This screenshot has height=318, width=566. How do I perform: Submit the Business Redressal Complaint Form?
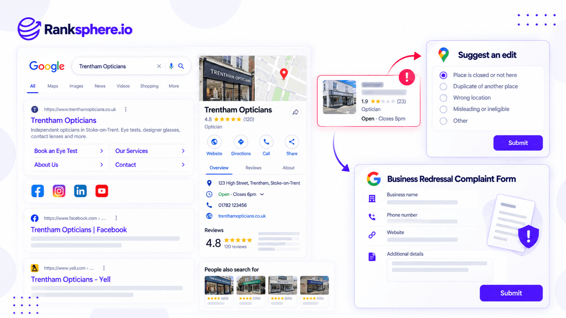click(x=511, y=293)
